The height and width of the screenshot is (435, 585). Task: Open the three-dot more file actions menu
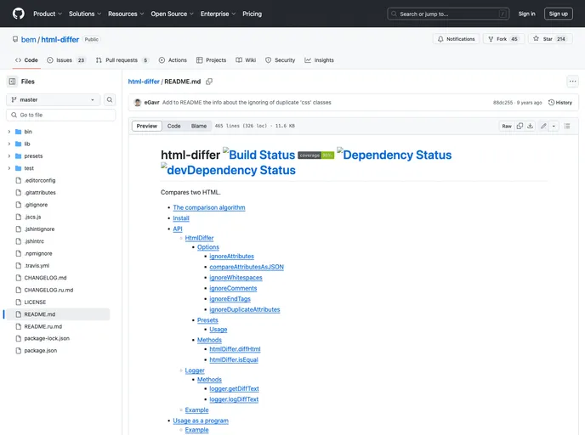coord(572,82)
